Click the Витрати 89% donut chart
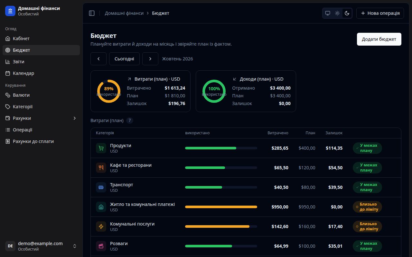The width and height of the screenshot is (412, 257). pyautogui.click(x=109, y=91)
